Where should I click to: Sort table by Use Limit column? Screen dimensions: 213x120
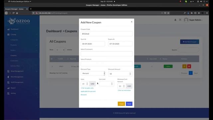pos(153,59)
